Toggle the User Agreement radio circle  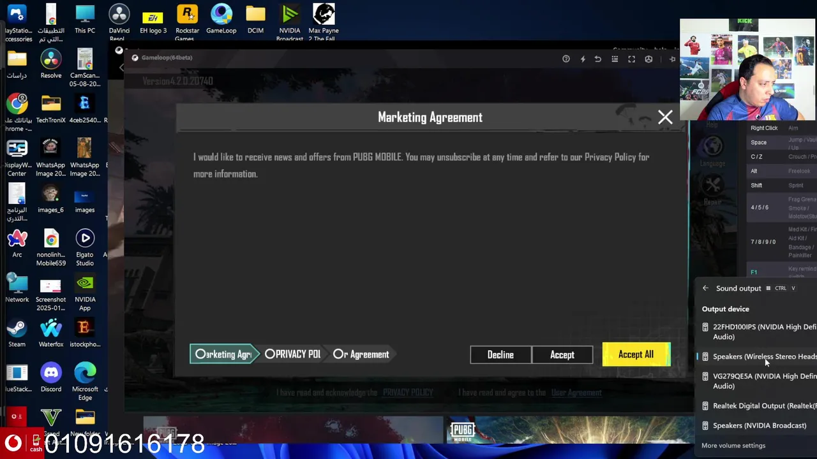pos(338,354)
